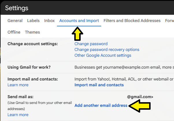
Task: Go to the Inbox settings tab
Action: 49,21
